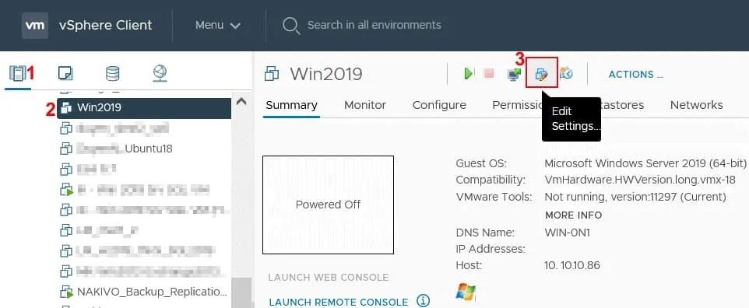Click the host IP 10.10.10.86

click(572, 265)
